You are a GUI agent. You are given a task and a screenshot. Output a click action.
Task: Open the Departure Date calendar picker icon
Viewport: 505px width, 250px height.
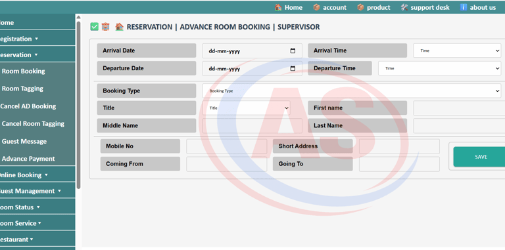(x=293, y=68)
